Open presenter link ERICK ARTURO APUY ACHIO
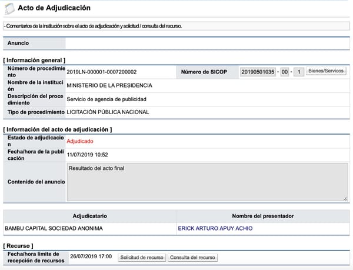Screen dimensions: 353x270 [215, 228]
